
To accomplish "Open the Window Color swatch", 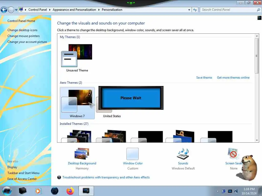I will [133, 154].
